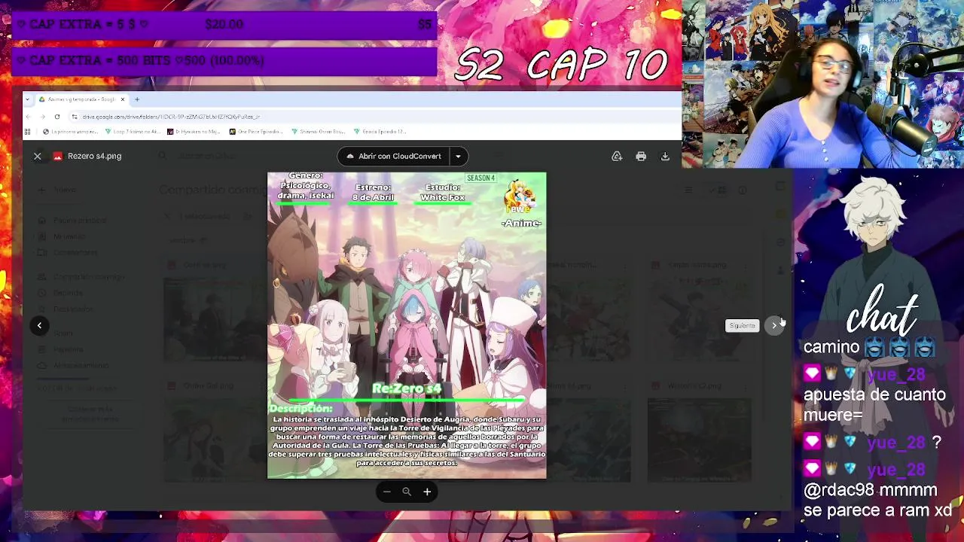Screen dimensions: 964x542
Task: Click the Rezero s4.png file name
Action: (x=94, y=156)
